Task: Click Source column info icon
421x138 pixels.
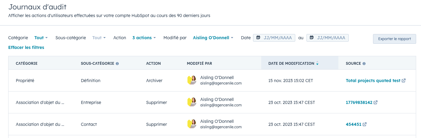Action: 364,64
